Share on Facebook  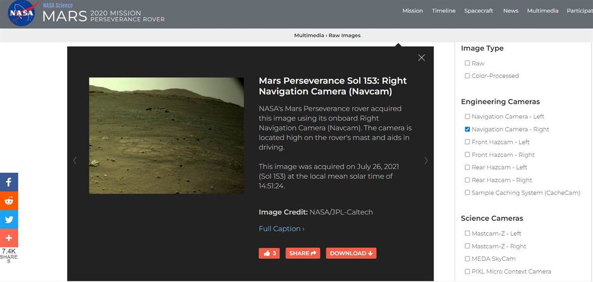pos(9,182)
